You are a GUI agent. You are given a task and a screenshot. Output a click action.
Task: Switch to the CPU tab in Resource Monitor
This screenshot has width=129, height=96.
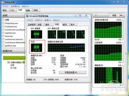pyautogui.click(x=12, y=10)
